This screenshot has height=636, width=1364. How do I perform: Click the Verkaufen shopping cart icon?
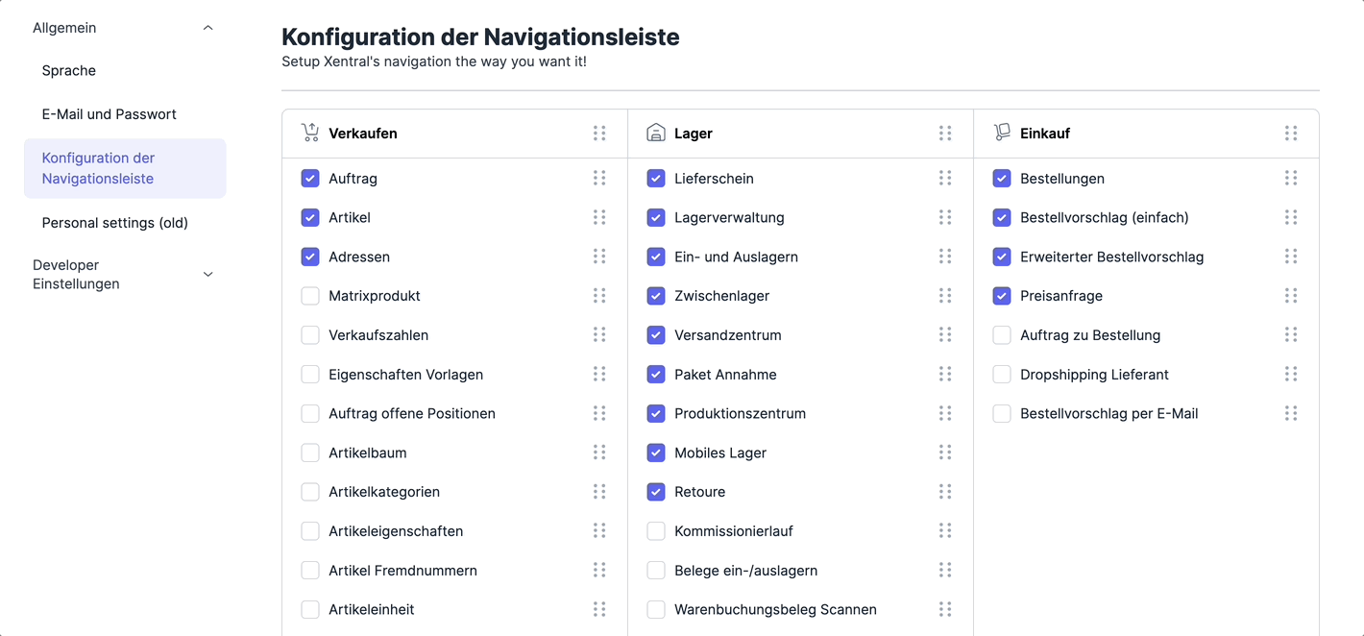(310, 133)
